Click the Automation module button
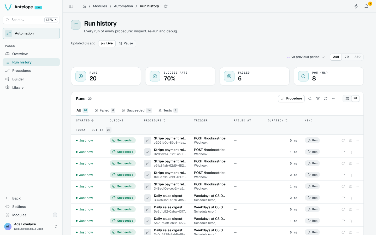Screen dimensions: 376x235 (x=31, y=33)
